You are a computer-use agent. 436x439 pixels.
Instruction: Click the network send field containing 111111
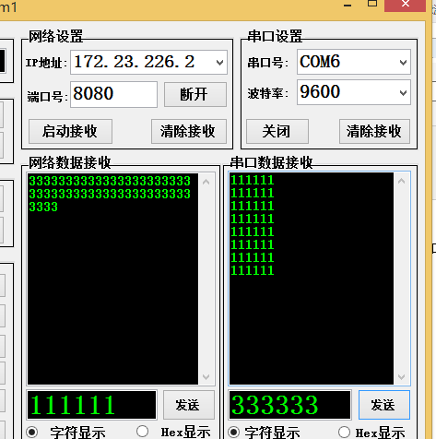click(92, 405)
